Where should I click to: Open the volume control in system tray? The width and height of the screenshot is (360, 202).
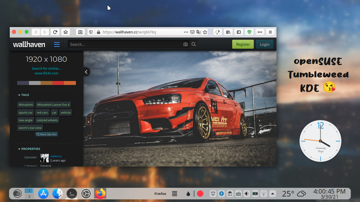coord(247,194)
